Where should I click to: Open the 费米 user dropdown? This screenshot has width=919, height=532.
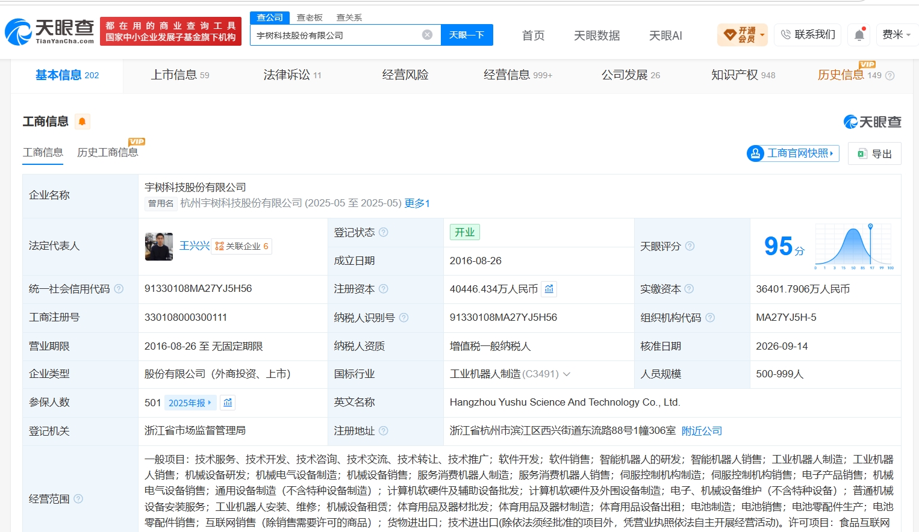tap(896, 35)
